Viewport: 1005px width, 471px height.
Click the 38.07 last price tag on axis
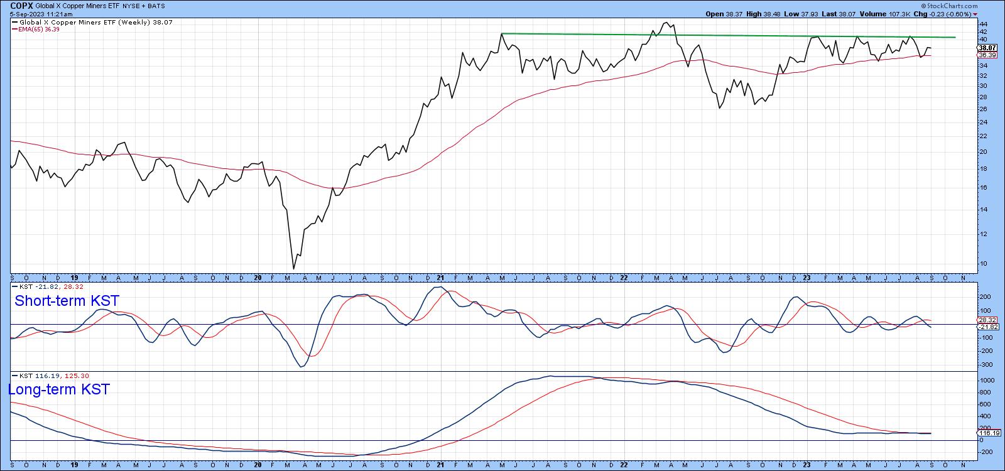(987, 48)
